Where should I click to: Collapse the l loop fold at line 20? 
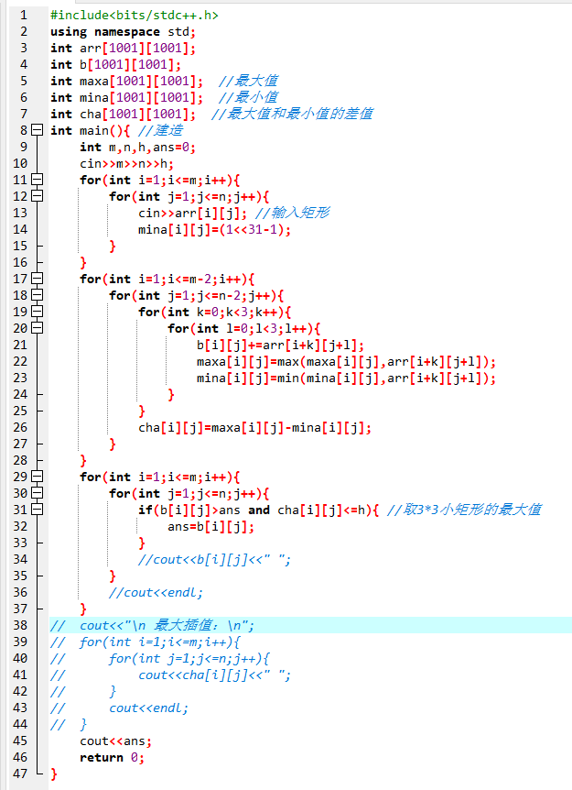point(37,329)
